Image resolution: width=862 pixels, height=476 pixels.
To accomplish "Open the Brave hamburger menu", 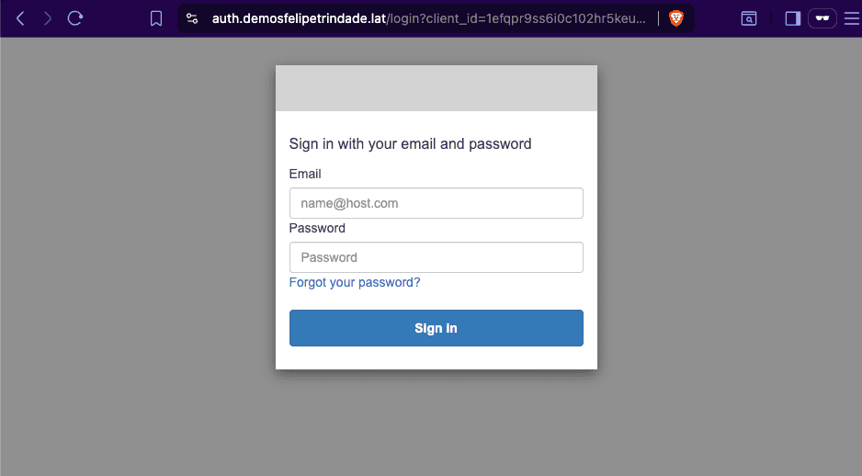I will [x=851, y=18].
